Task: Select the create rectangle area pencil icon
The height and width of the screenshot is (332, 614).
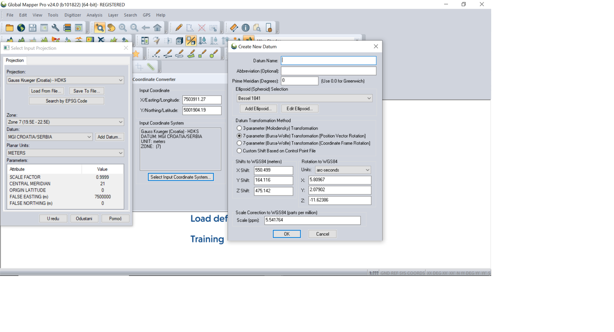Action: pos(202,54)
